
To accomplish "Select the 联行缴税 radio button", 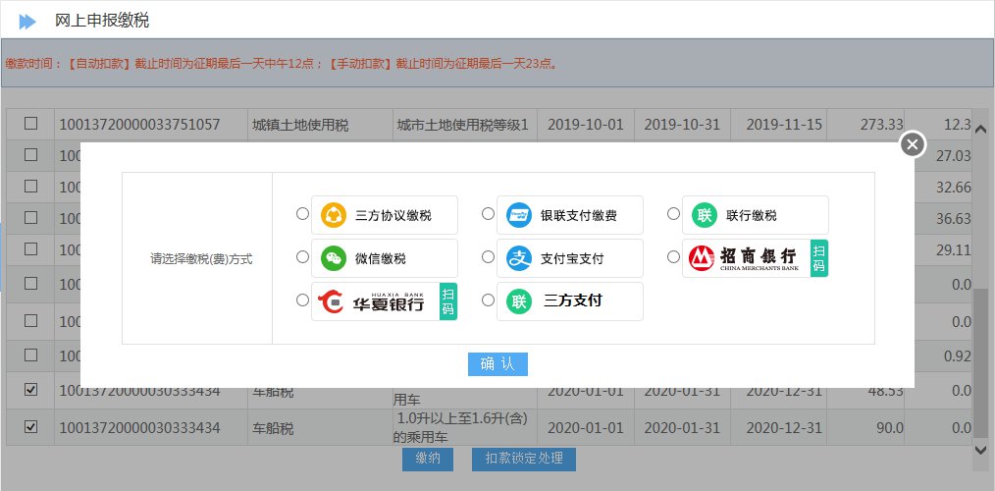I will point(674,214).
